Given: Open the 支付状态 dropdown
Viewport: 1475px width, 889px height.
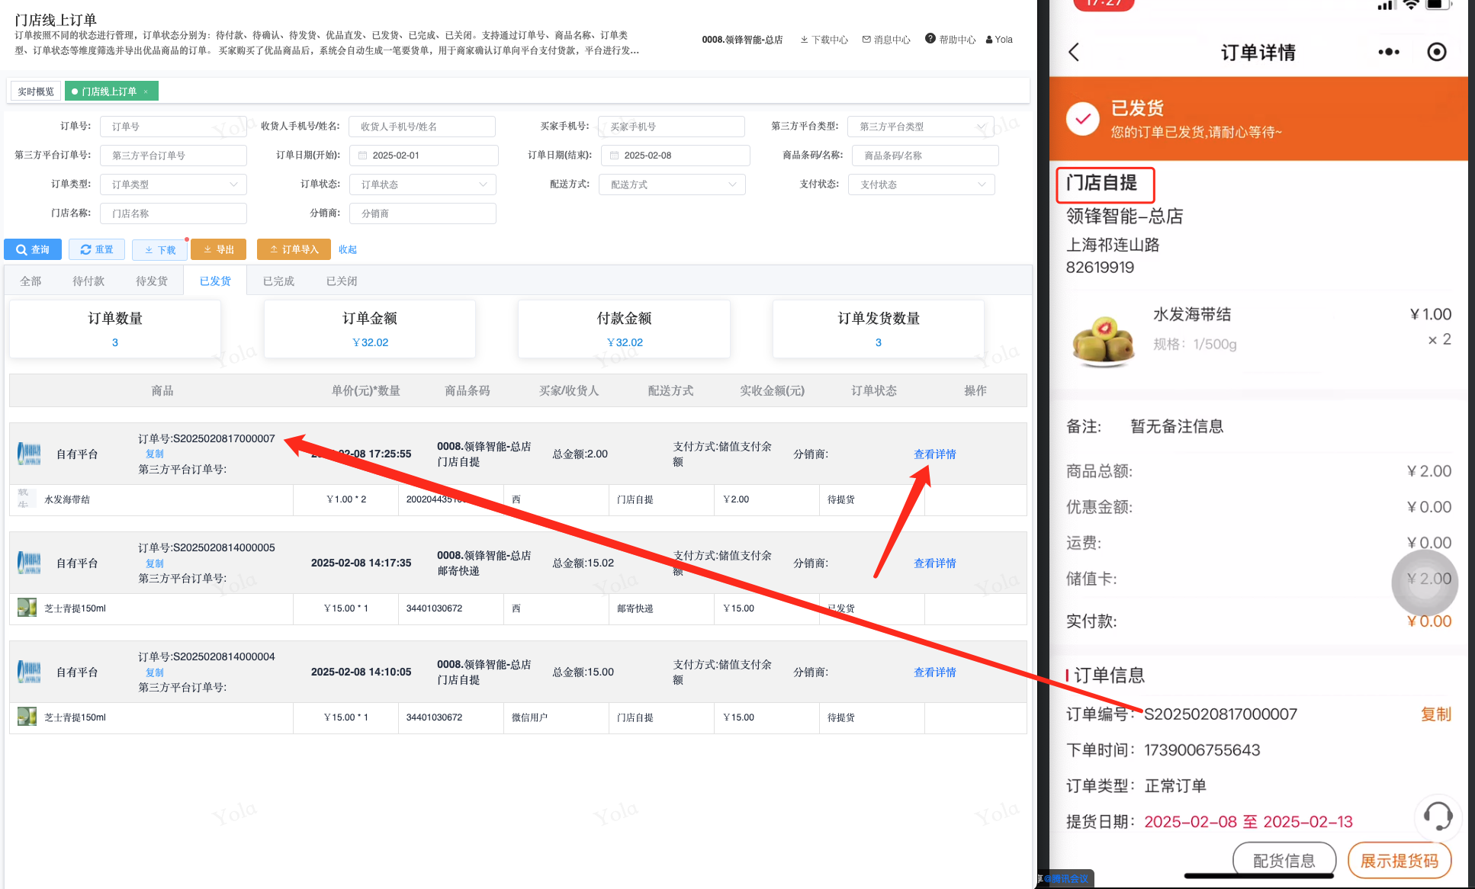Looking at the screenshot, I should tap(921, 185).
